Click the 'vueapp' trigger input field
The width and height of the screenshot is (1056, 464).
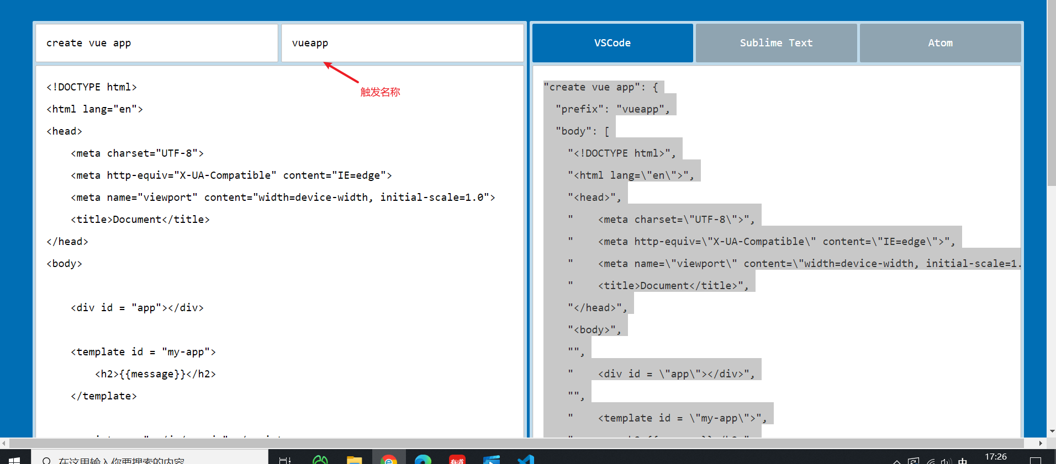(402, 43)
